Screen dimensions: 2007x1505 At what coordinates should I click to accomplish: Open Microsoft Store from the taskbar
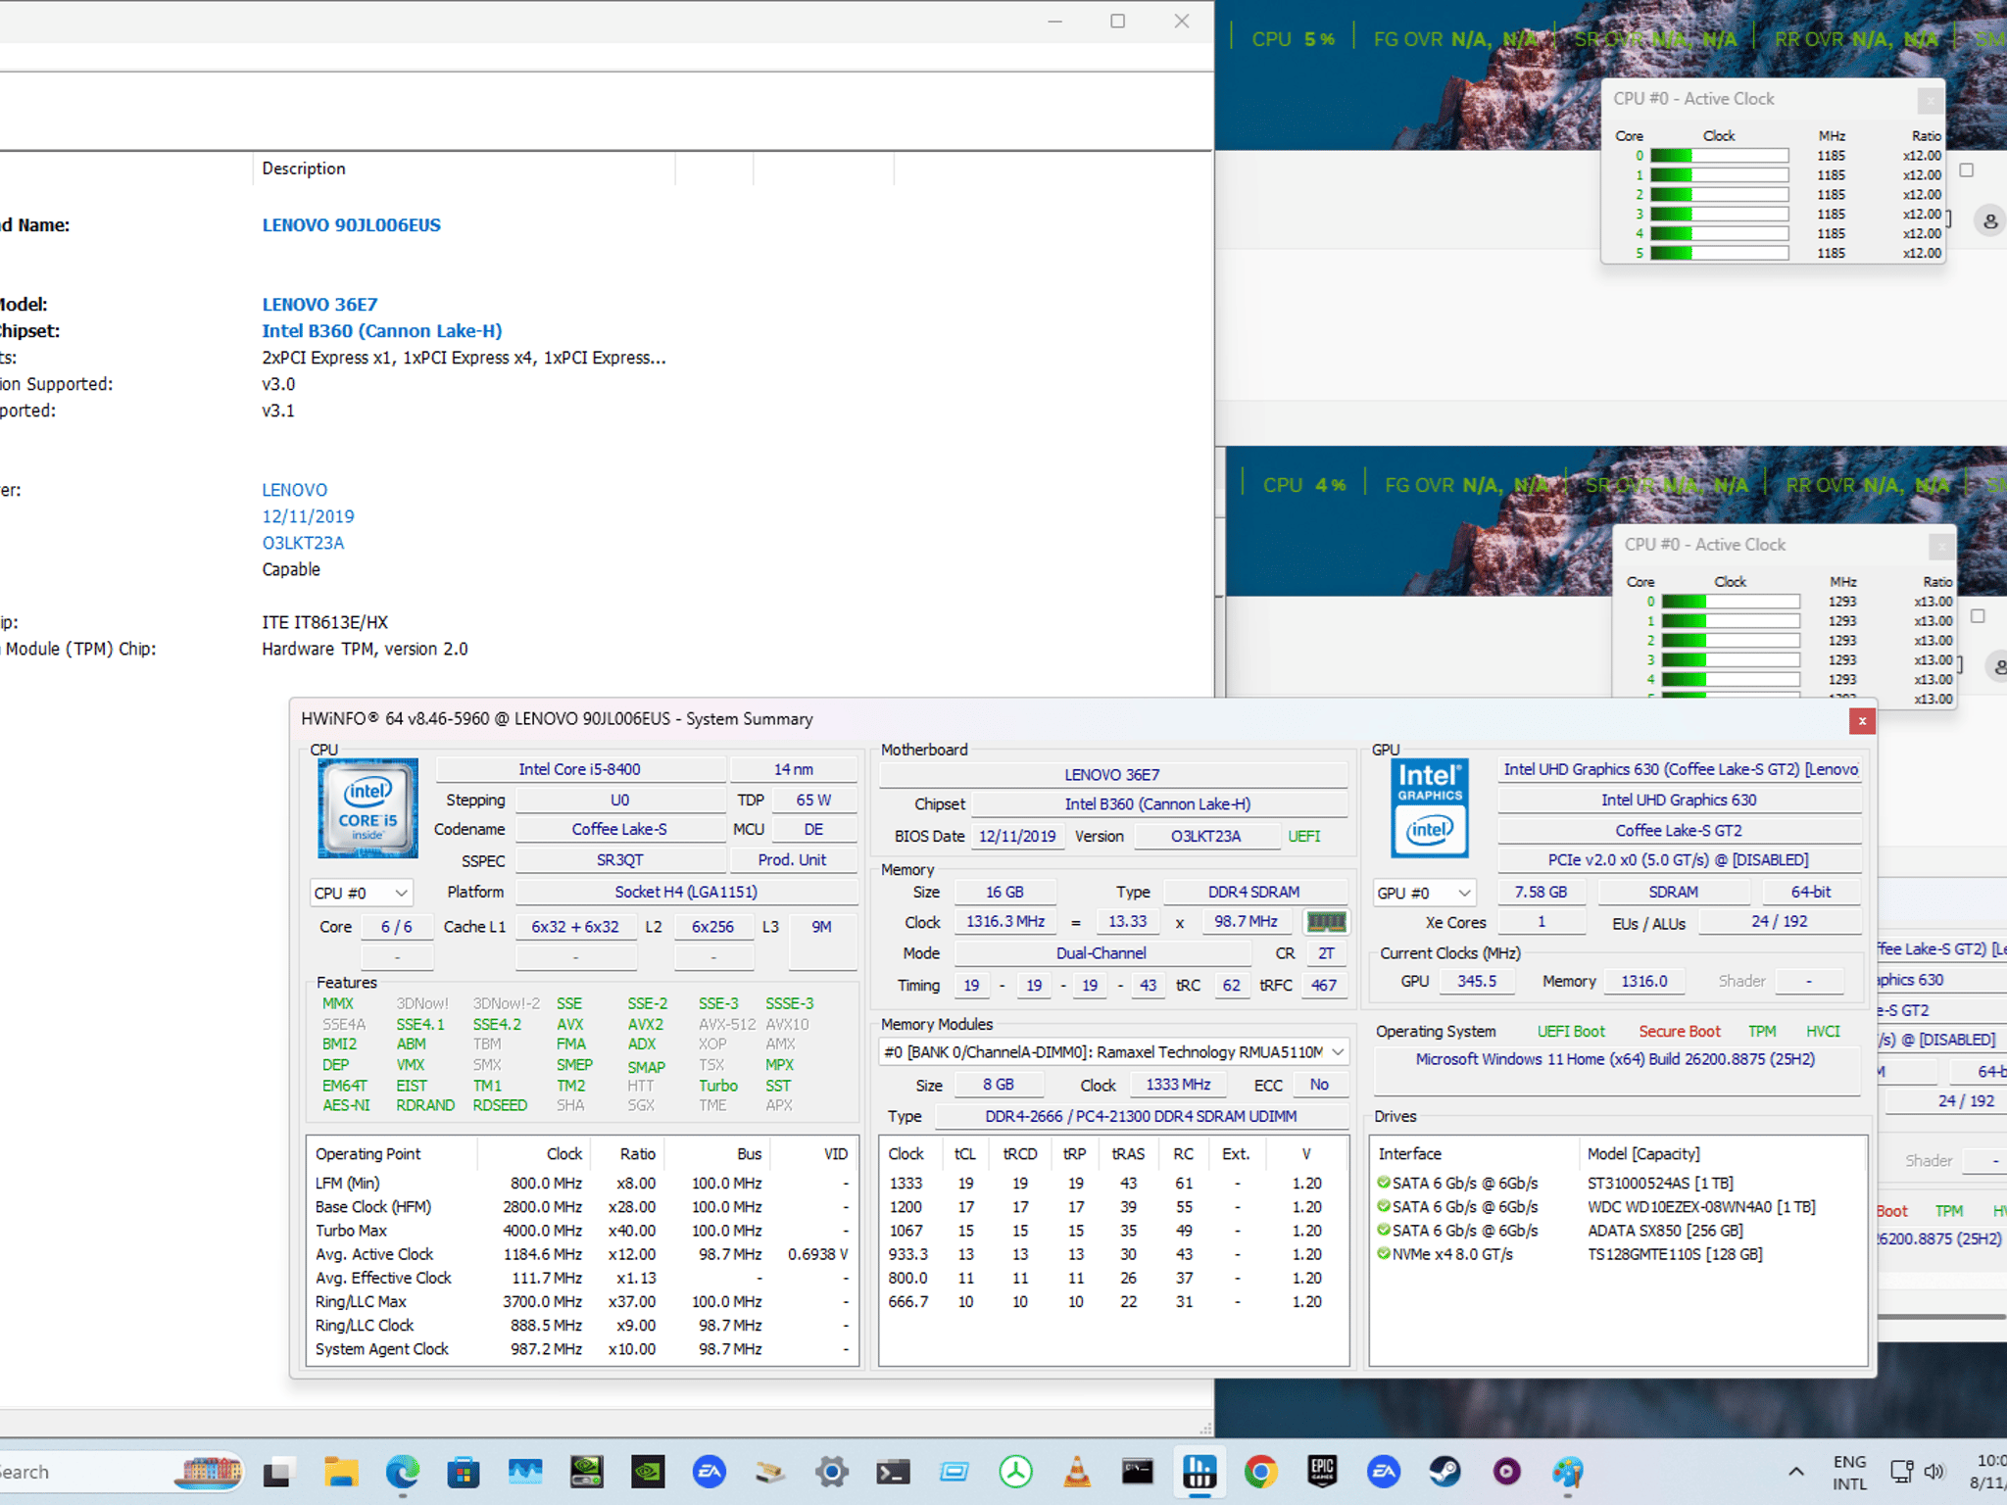[x=464, y=1472]
